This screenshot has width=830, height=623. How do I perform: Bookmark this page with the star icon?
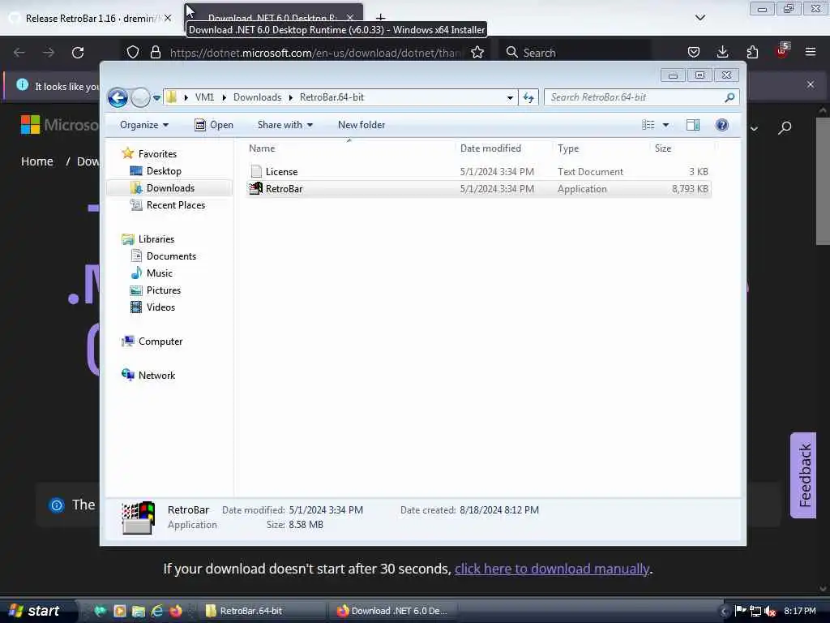[x=477, y=53]
